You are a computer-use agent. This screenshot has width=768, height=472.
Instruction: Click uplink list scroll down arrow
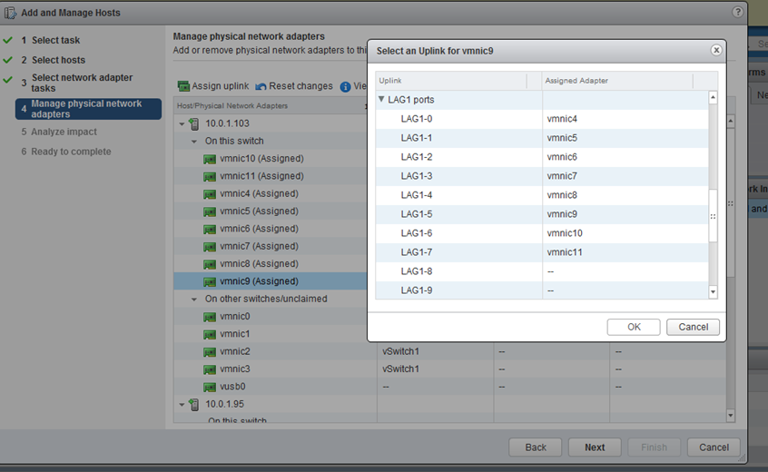point(714,291)
